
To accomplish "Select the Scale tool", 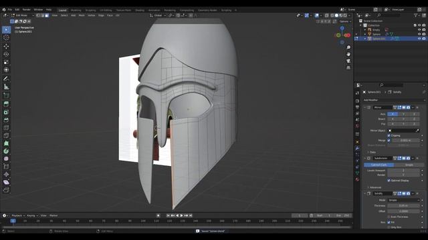I will (6, 62).
